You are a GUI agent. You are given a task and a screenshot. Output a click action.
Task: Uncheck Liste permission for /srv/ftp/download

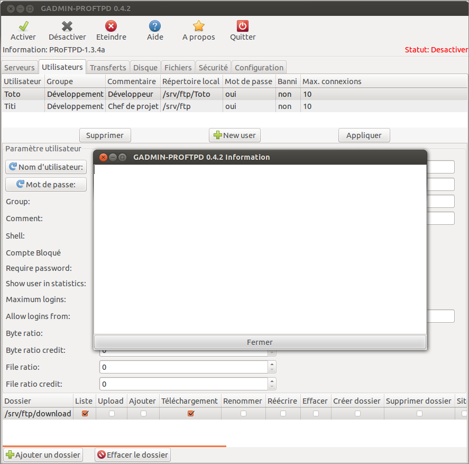[85, 414]
